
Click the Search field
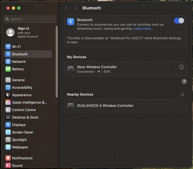30,19
